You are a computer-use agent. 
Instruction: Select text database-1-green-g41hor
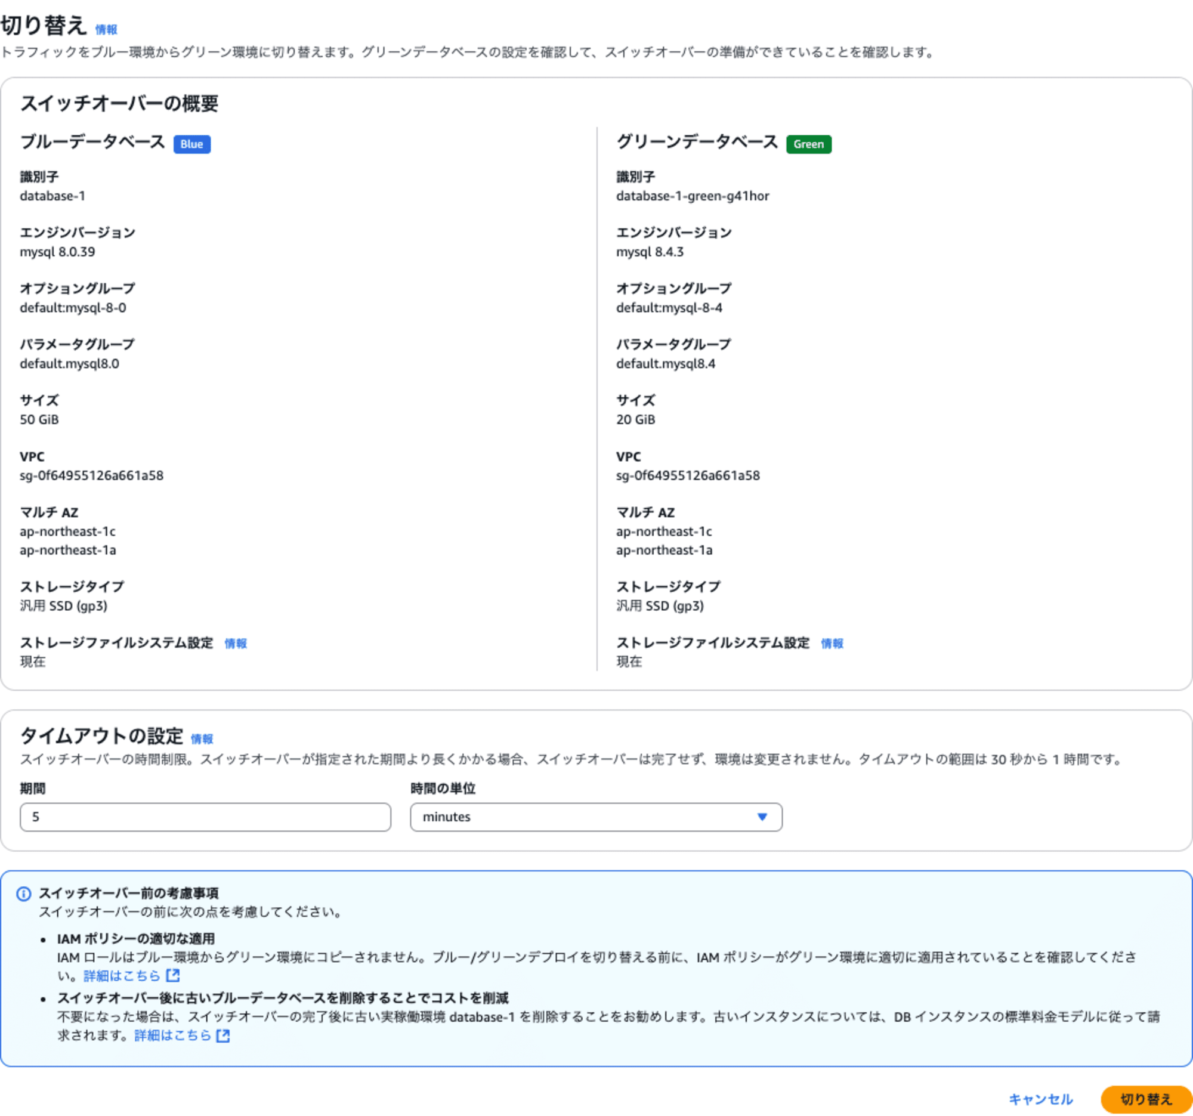point(693,196)
